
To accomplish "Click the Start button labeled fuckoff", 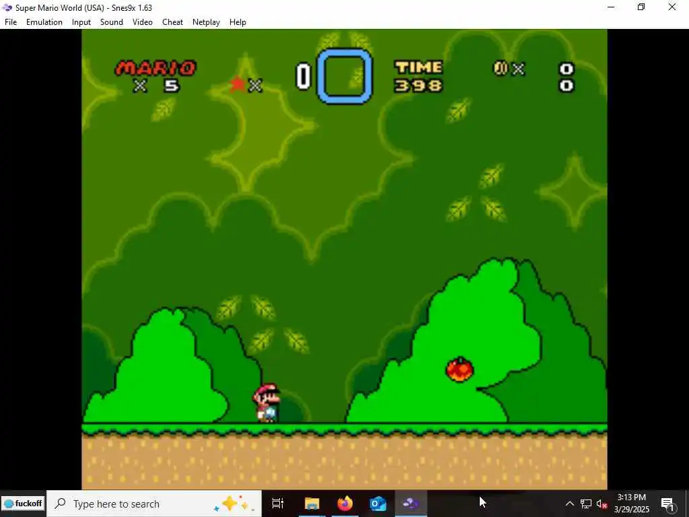I will 23,504.
